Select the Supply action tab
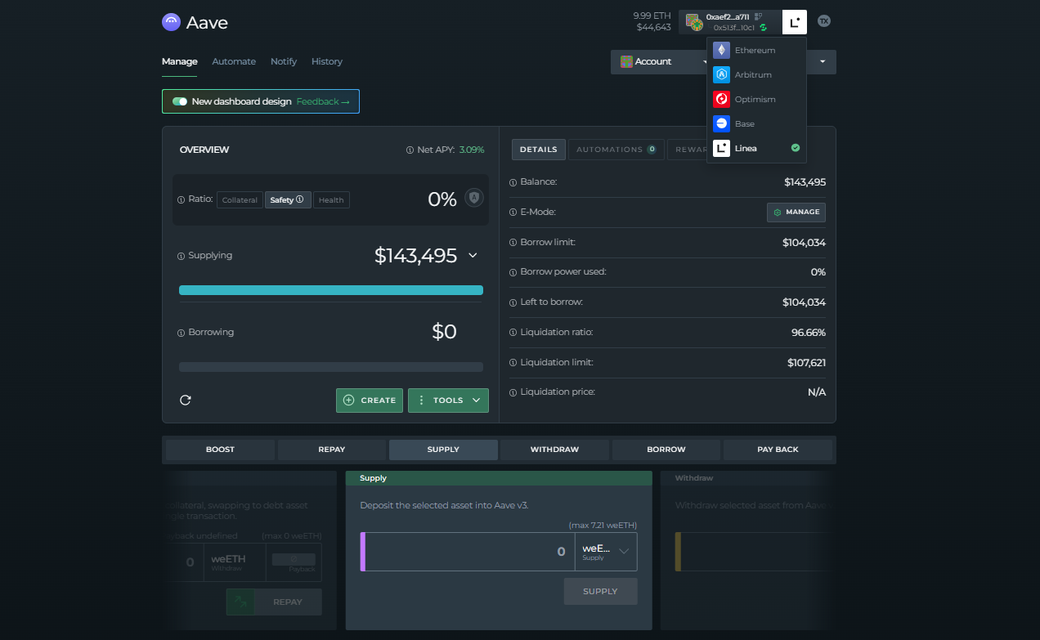Image resolution: width=1040 pixels, height=640 pixels. pyautogui.click(x=443, y=450)
